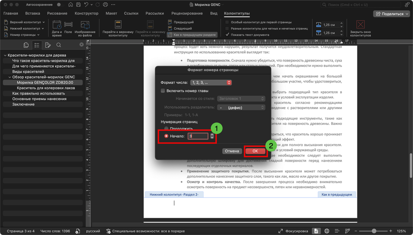
Task: Go to previous section (Предыдущий)
Action: coord(181,22)
